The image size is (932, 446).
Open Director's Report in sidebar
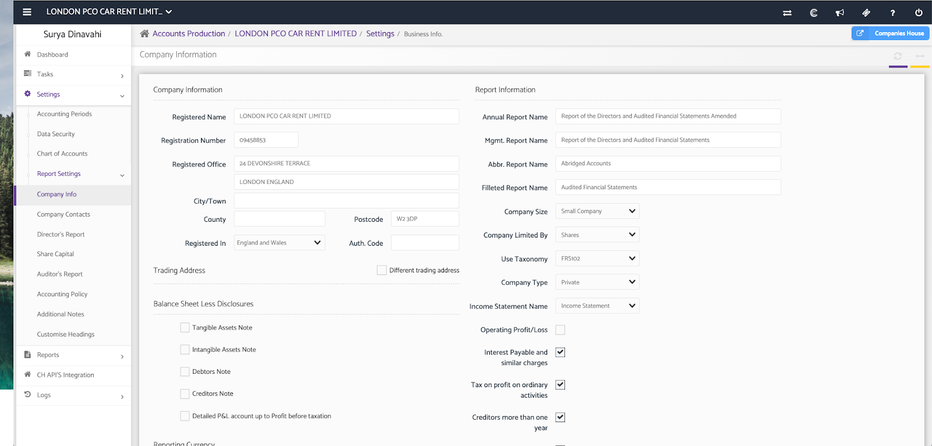click(x=61, y=235)
